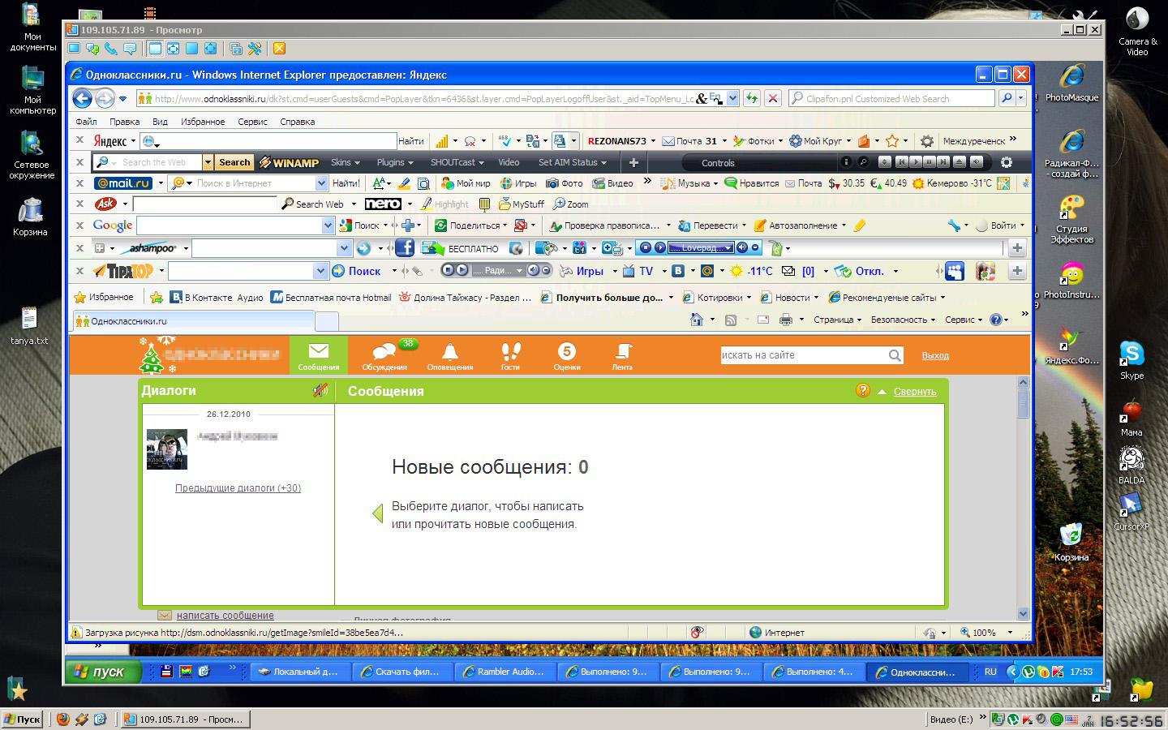Open Обсуждения discussions icon
Viewport: 1168px width, 730px height.
[384, 354]
